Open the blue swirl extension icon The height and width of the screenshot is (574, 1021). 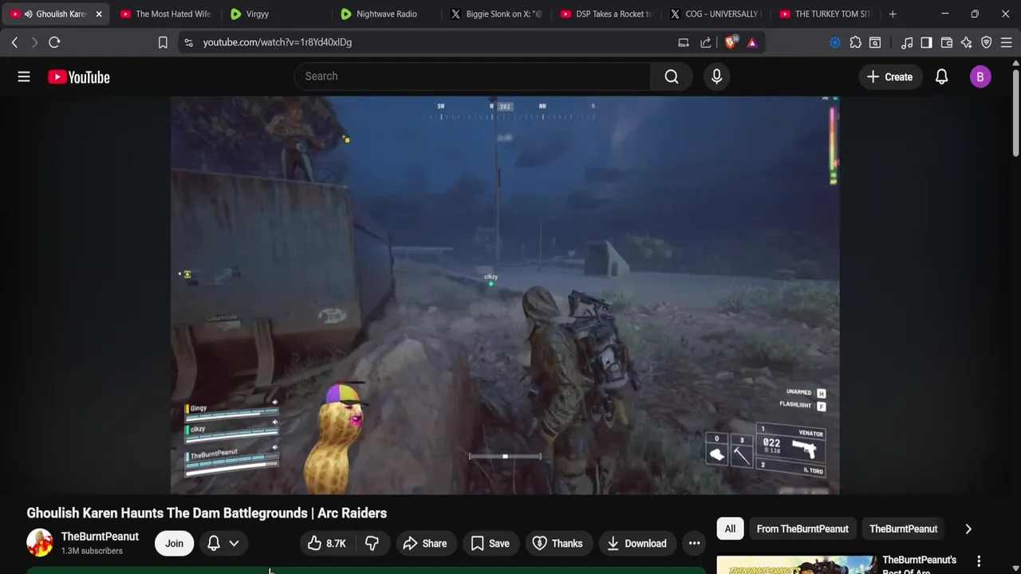click(835, 42)
